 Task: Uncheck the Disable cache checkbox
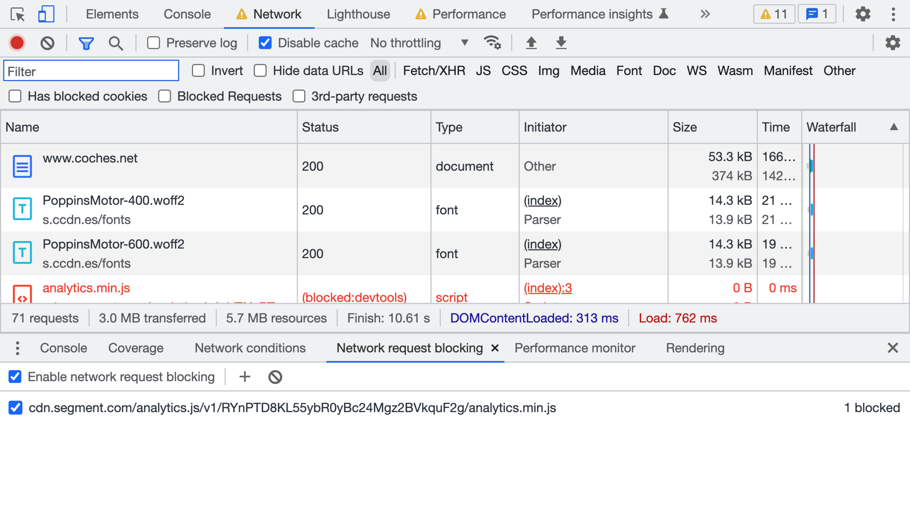[265, 43]
